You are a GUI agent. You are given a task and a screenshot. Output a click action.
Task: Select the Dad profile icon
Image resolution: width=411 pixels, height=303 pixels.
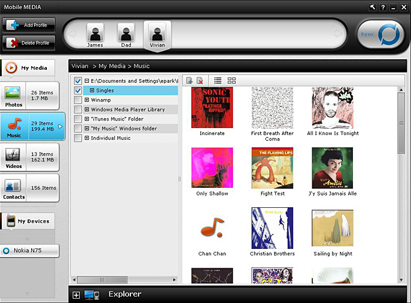pyautogui.click(x=126, y=35)
